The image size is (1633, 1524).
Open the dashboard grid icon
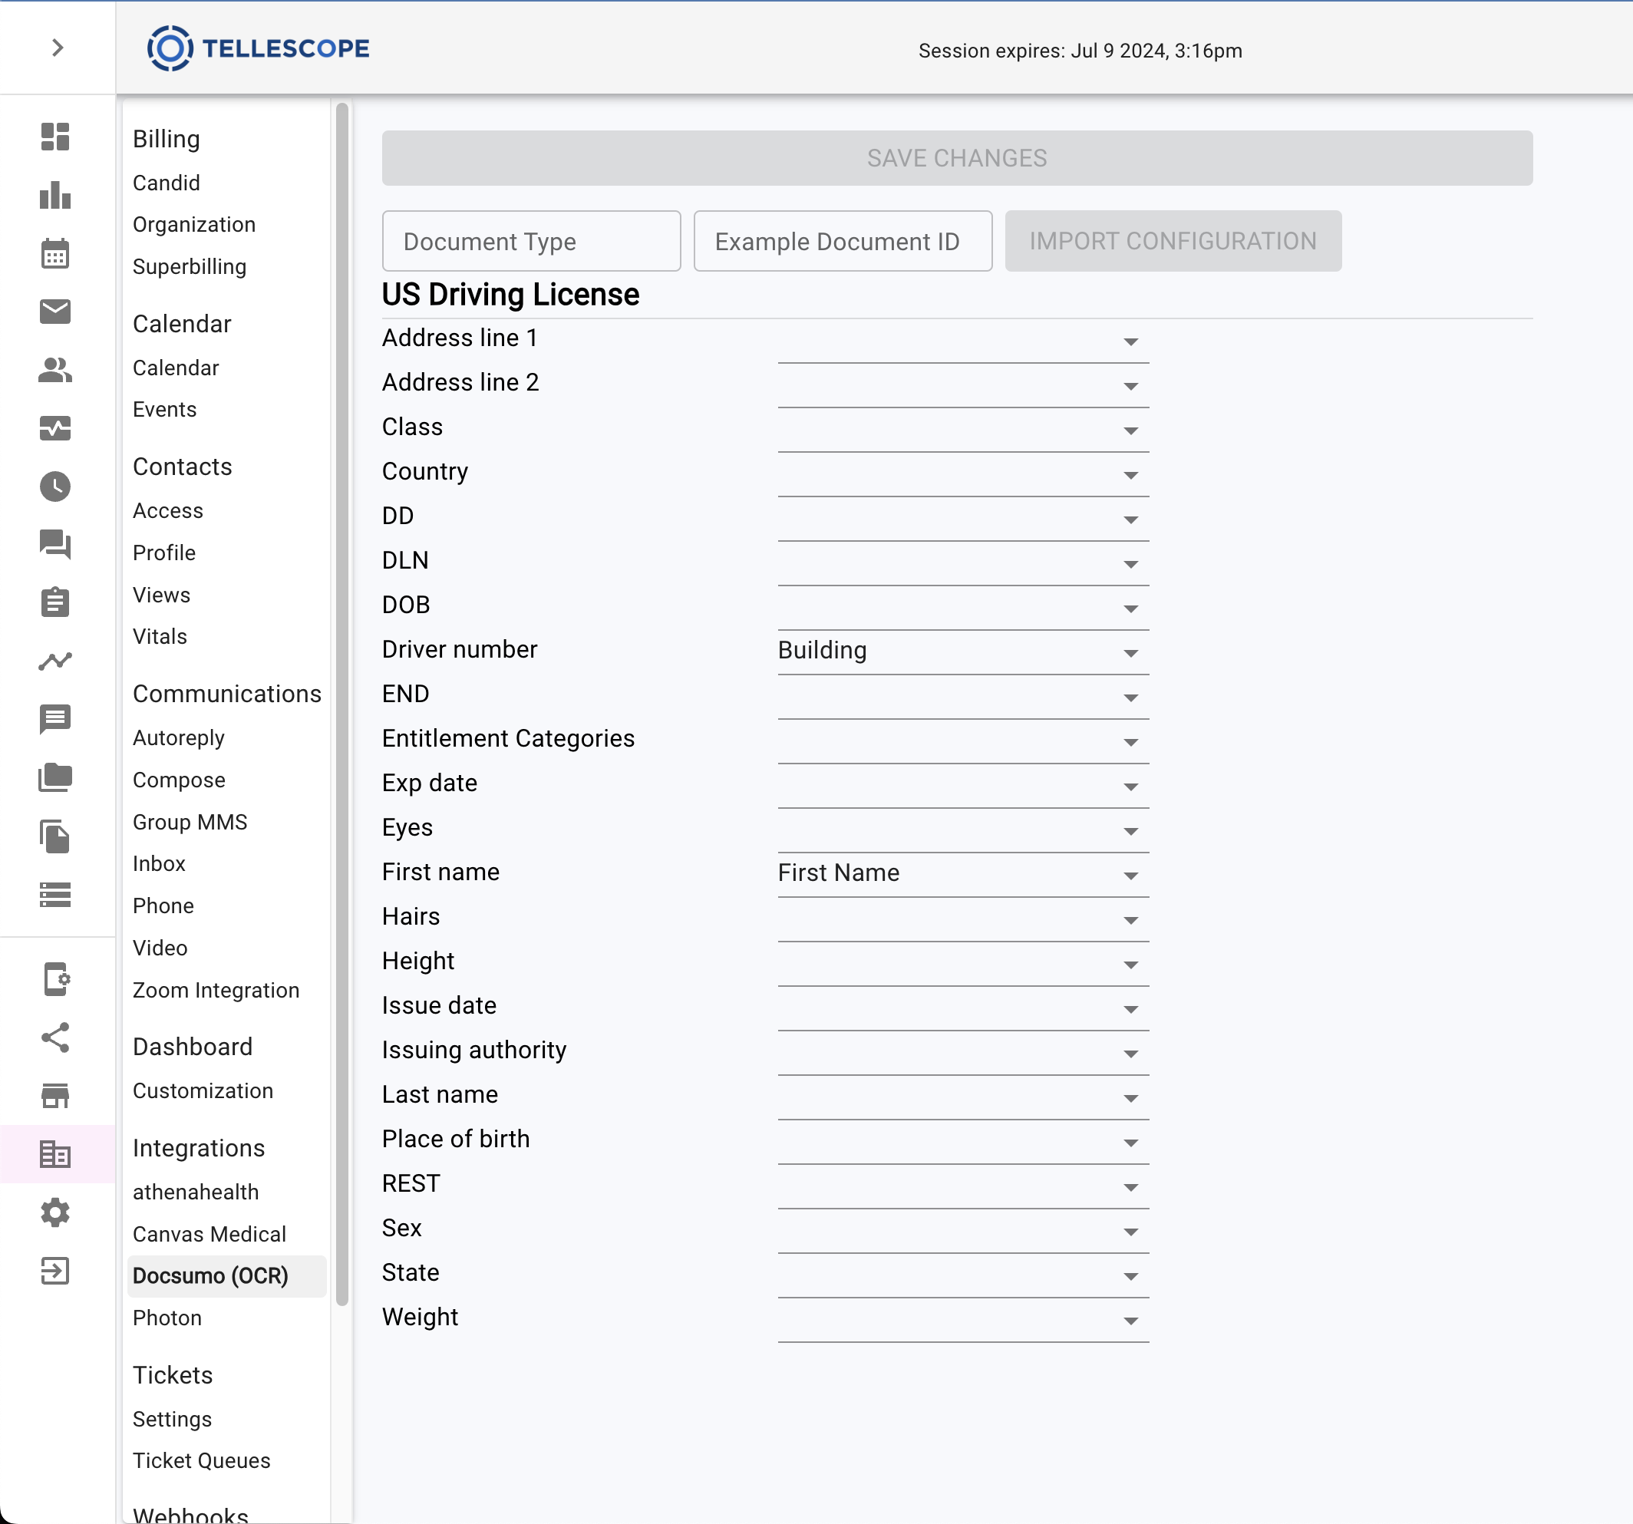pos(55,137)
